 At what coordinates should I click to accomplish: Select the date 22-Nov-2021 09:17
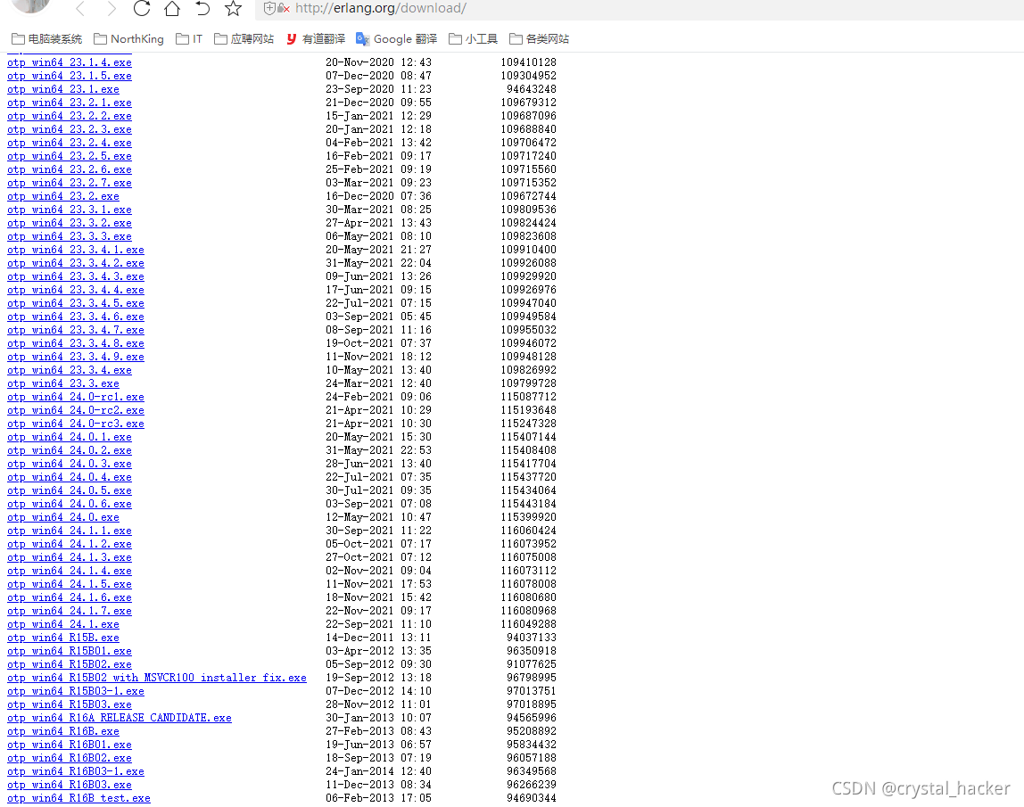(x=379, y=611)
